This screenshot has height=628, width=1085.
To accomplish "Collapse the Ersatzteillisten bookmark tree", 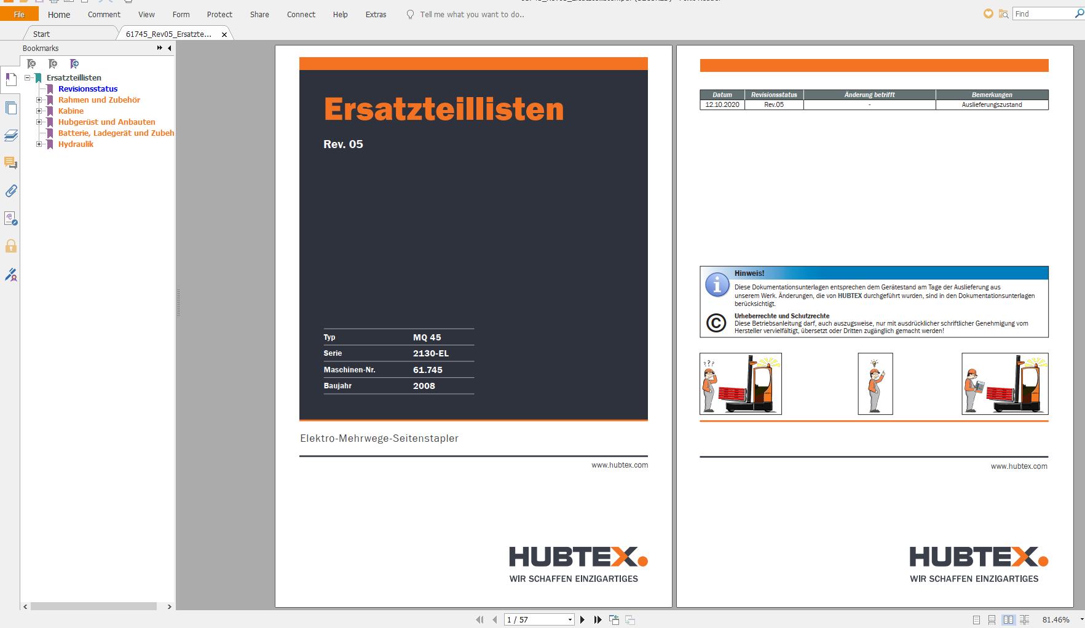I will (28, 77).
